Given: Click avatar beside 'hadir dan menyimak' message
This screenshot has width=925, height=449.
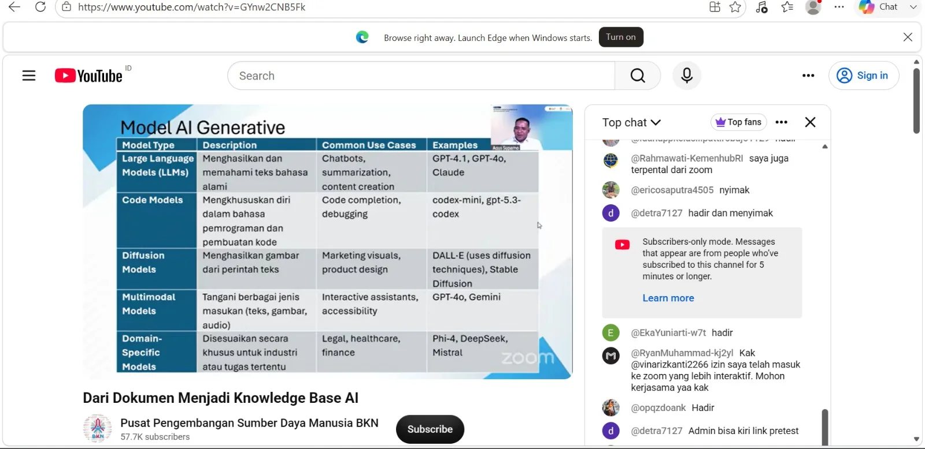Looking at the screenshot, I should click(x=610, y=213).
